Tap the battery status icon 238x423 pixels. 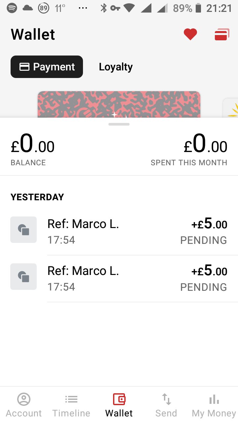point(198,8)
